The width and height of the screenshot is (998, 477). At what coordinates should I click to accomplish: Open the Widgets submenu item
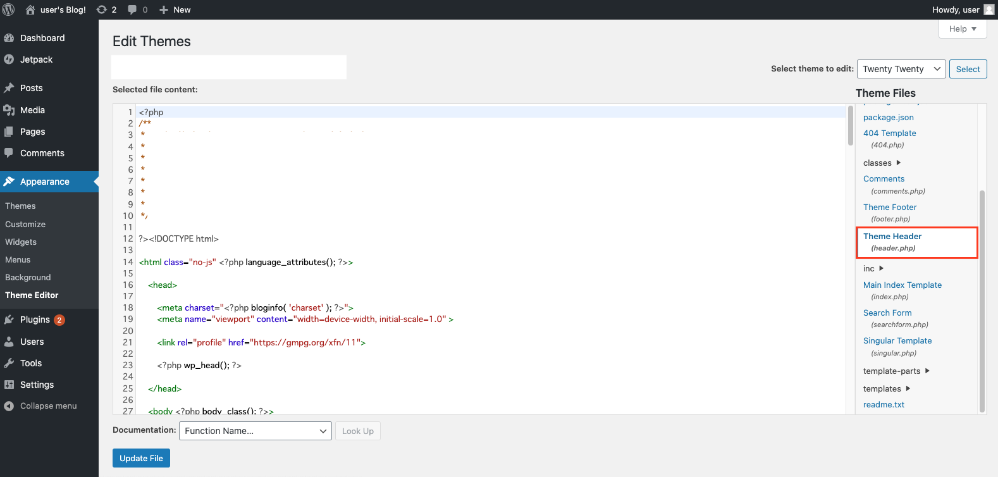coord(21,242)
